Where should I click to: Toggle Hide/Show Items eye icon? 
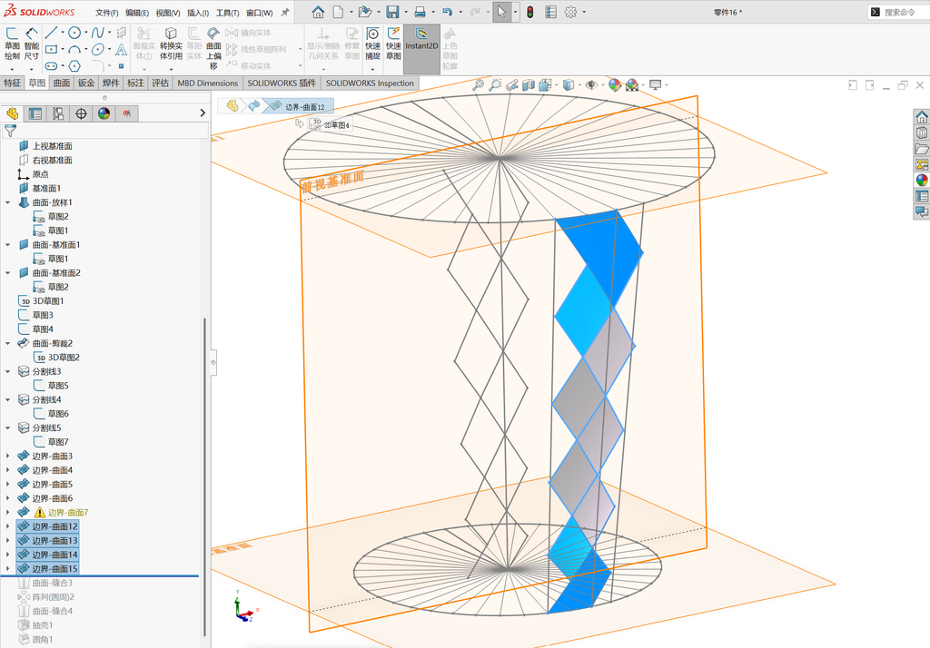pos(590,85)
